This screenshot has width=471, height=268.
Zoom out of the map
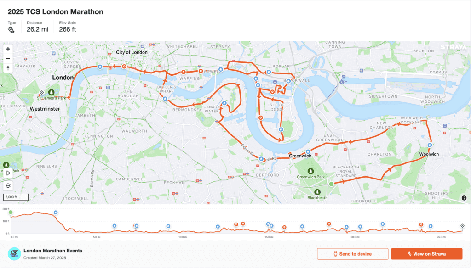(x=8, y=58)
